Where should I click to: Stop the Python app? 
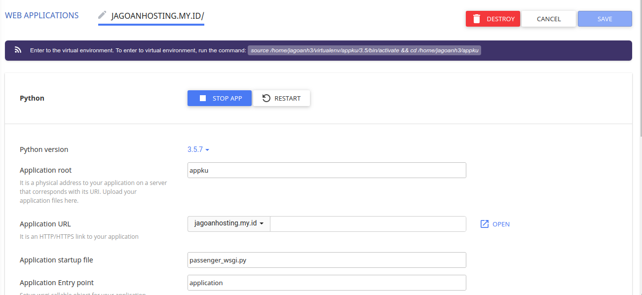point(220,98)
